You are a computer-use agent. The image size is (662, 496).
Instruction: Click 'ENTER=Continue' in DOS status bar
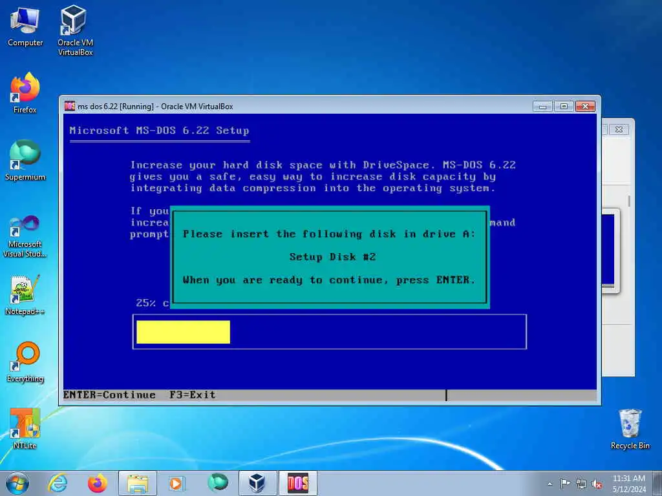109,395
